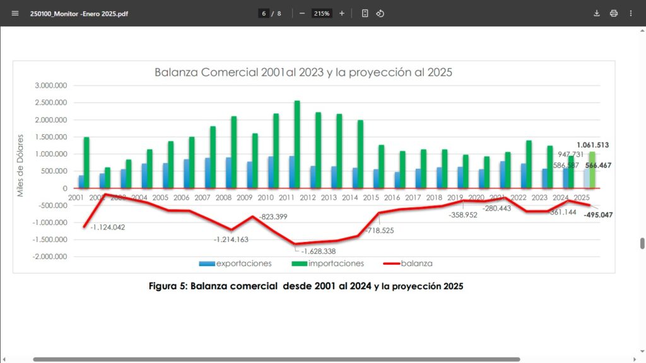Click the 2016 year label
This screenshot has width=646, height=363.
point(392,197)
